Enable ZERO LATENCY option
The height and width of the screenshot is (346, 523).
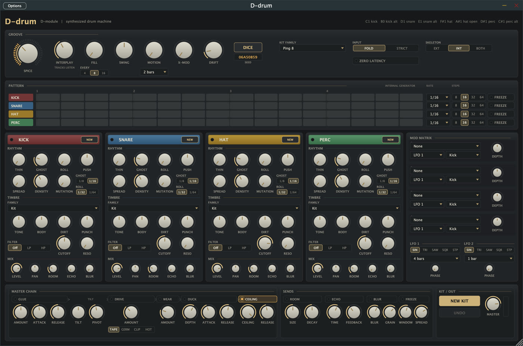pyautogui.click(x=386, y=61)
